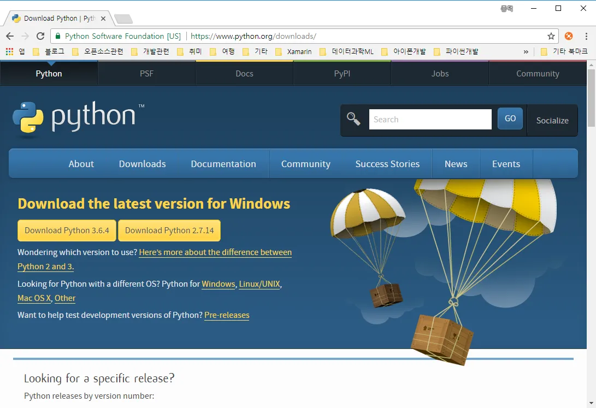Screen dimensions: 596x408
Task: Switch to the Community top tab
Action: [538, 73]
